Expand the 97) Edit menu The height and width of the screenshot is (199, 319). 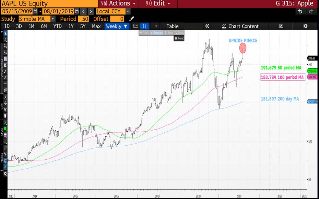point(158,3)
